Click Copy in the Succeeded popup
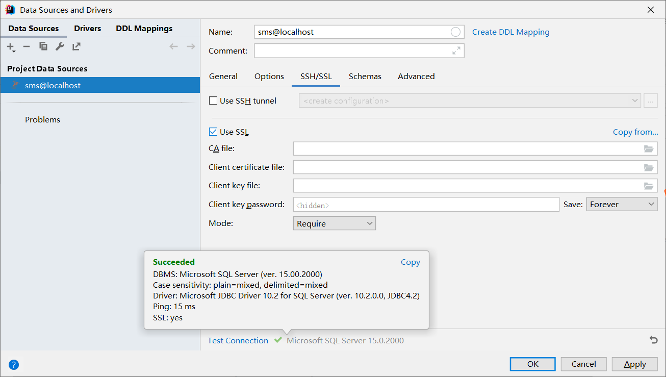This screenshot has height=377, width=666. pos(411,262)
